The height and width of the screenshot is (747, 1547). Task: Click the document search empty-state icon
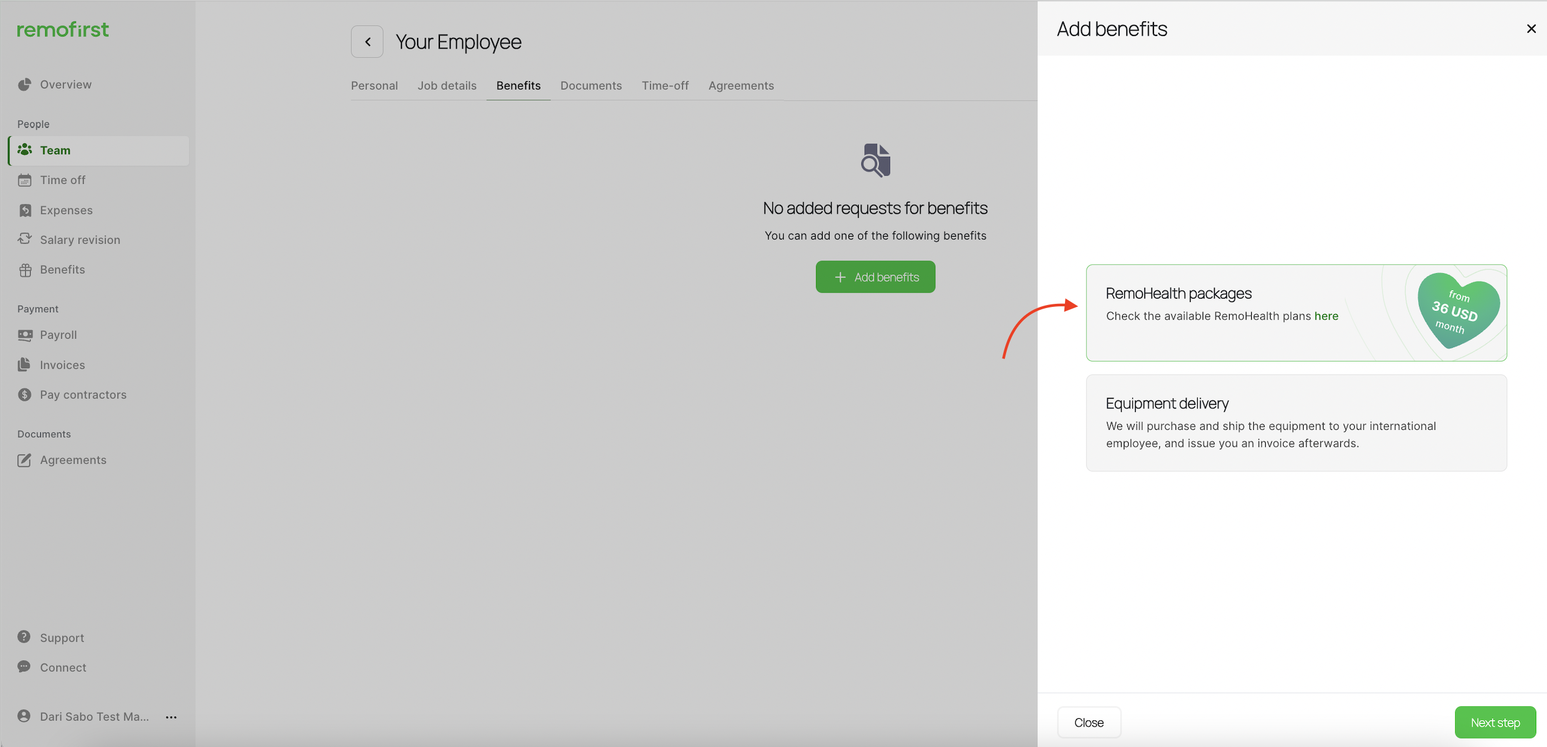(x=876, y=160)
